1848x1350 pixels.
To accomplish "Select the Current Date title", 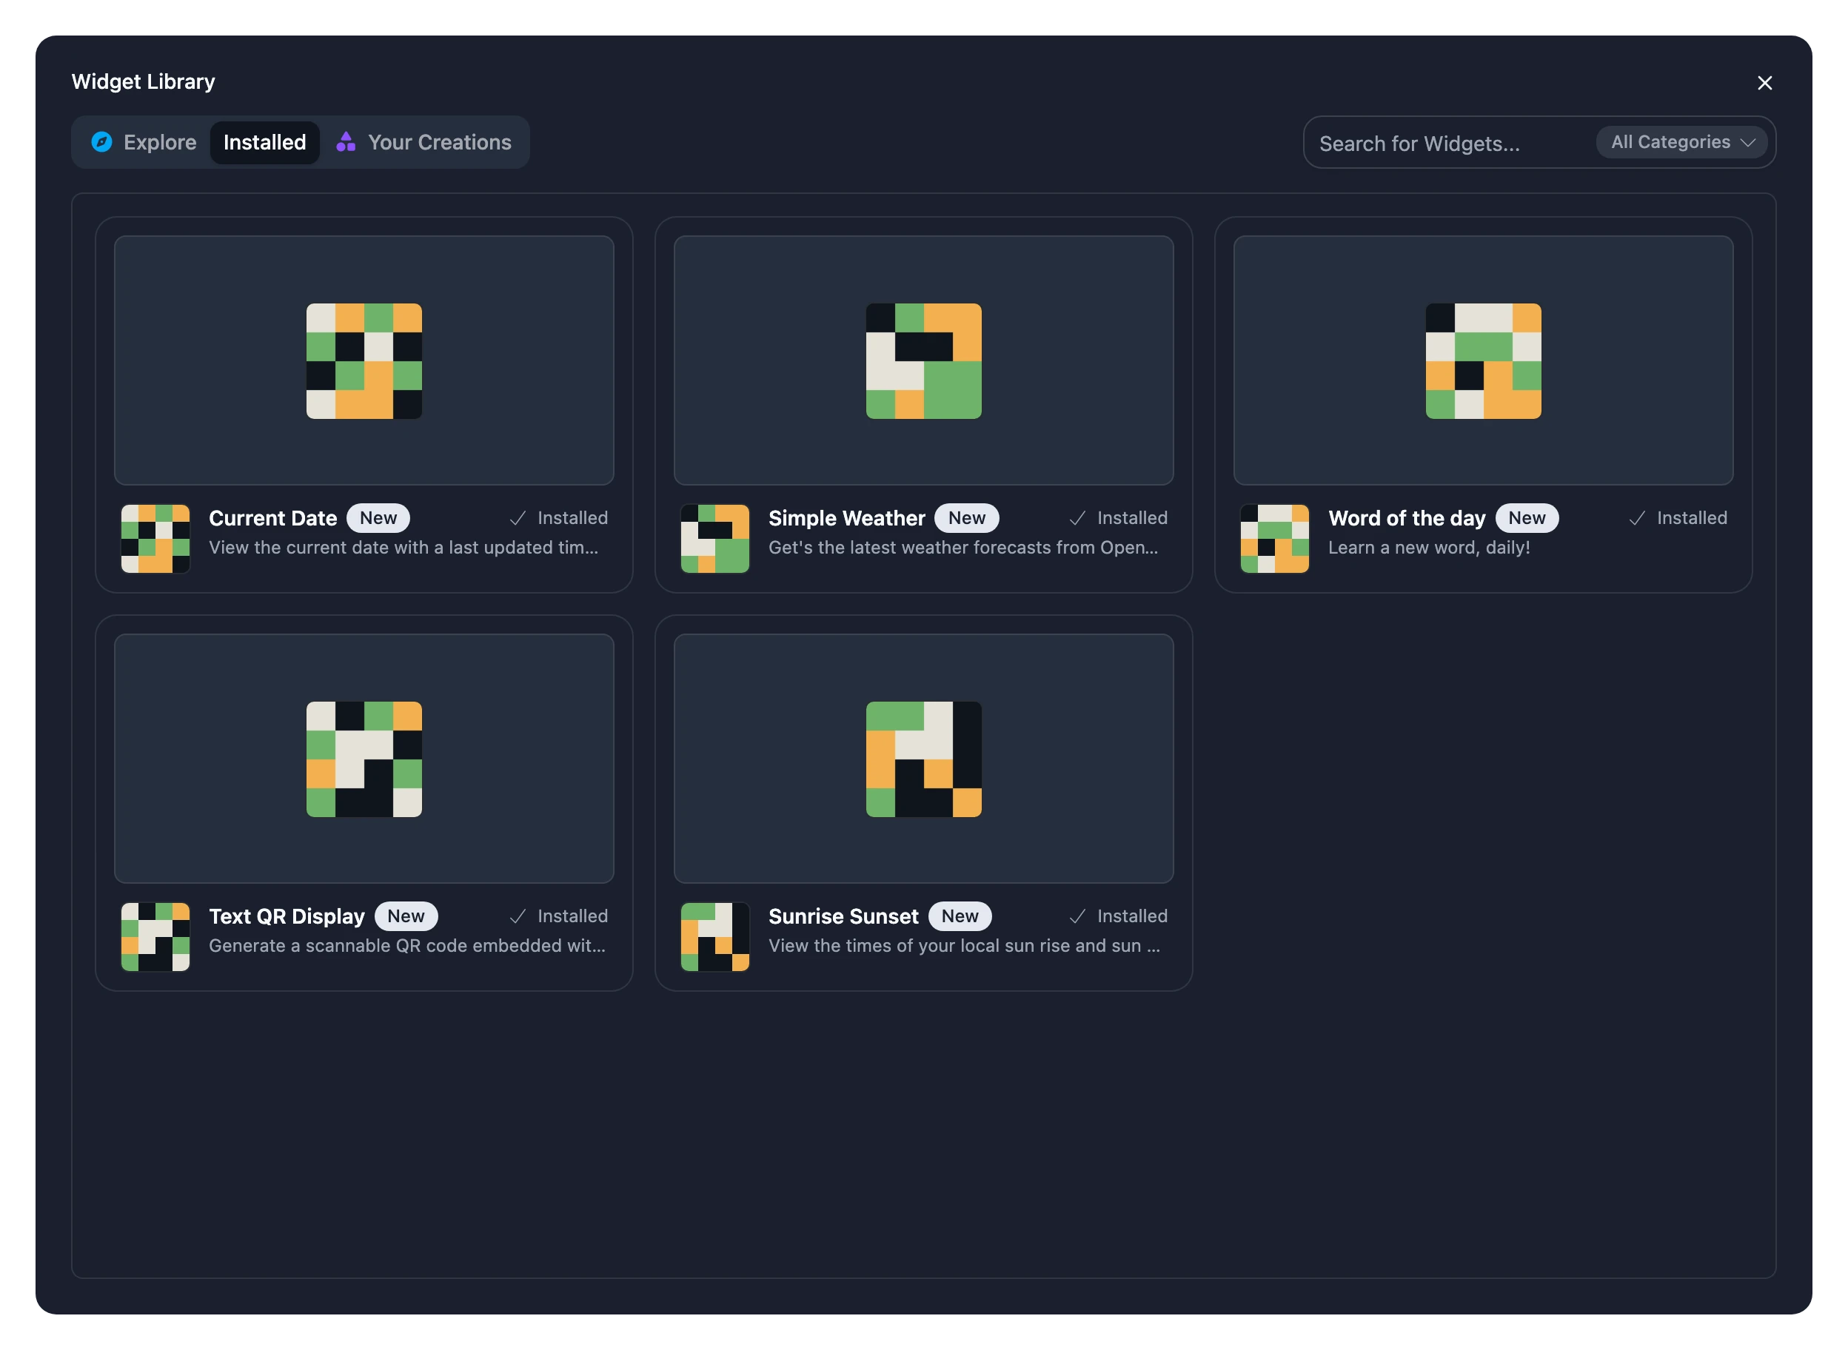I will click(x=273, y=518).
